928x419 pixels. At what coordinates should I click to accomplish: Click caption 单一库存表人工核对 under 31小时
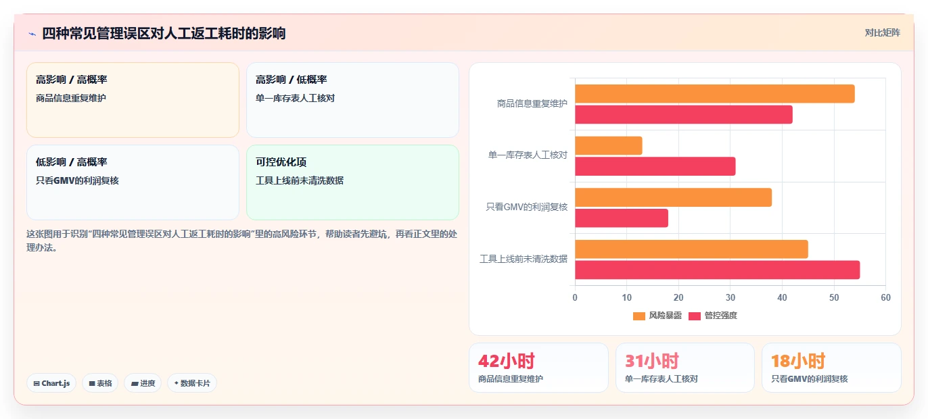click(661, 379)
